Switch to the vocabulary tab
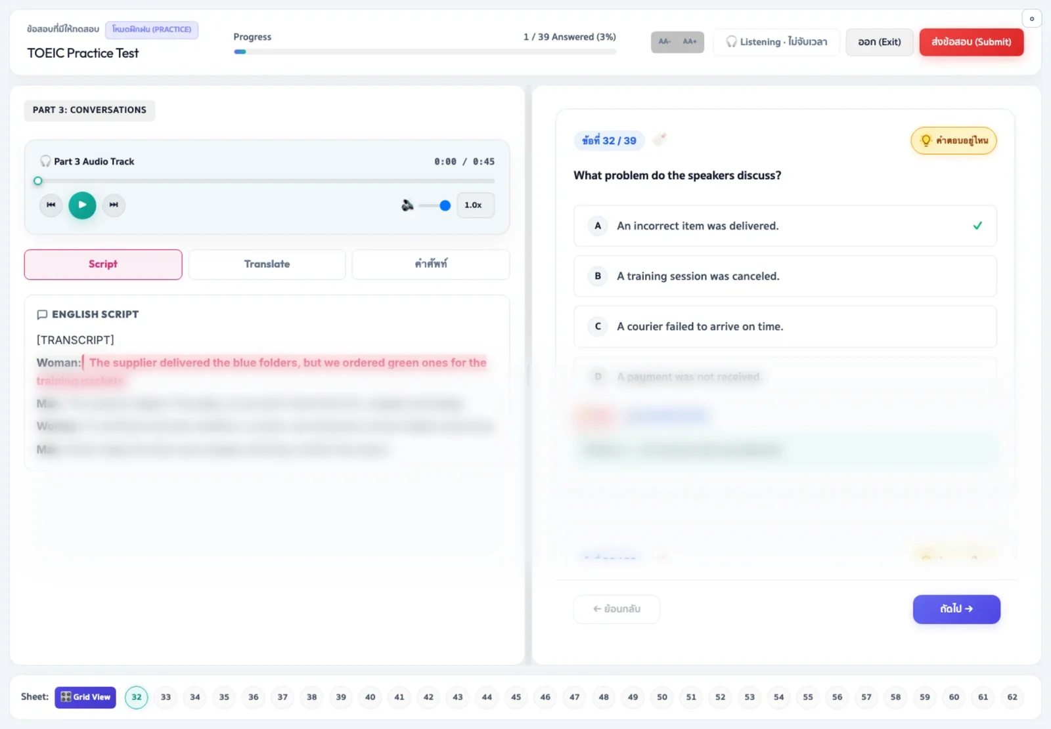This screenshot has width=1051, height=729. (431, 264)
